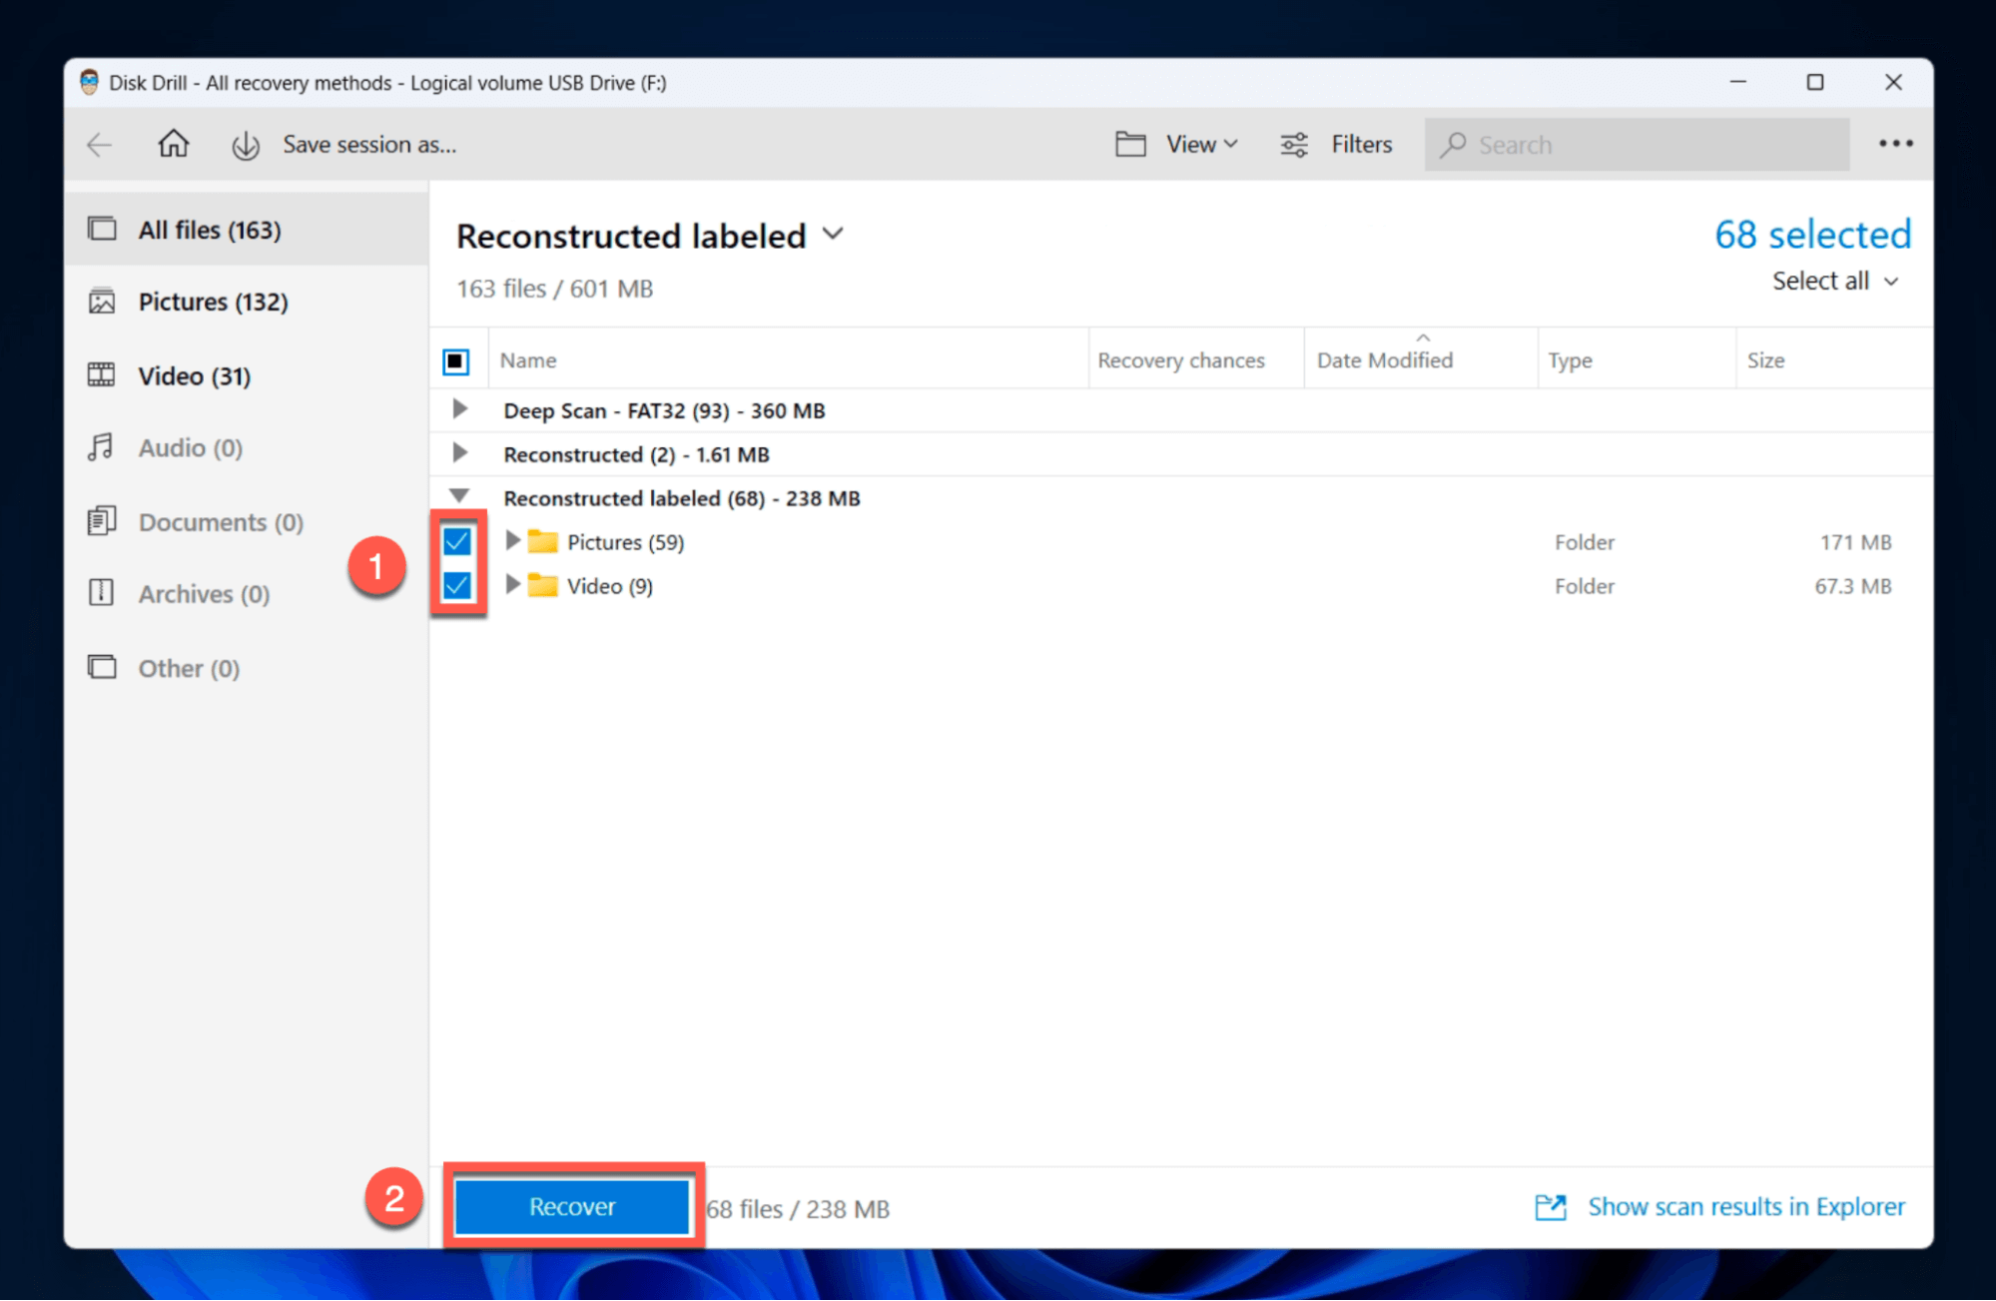
Task: Show the All files (163) category
Action: click(x=247, y=230)
